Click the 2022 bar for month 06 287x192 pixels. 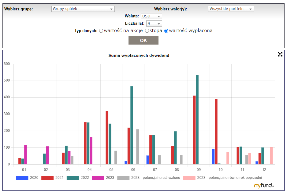[x=132, y=125]
